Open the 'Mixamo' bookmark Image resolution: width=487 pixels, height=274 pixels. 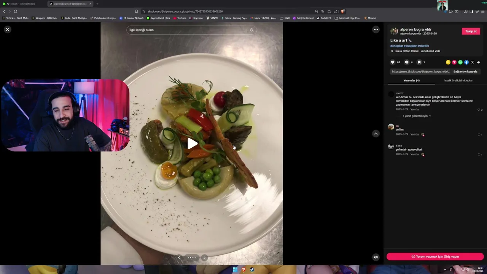coord(370,18)
